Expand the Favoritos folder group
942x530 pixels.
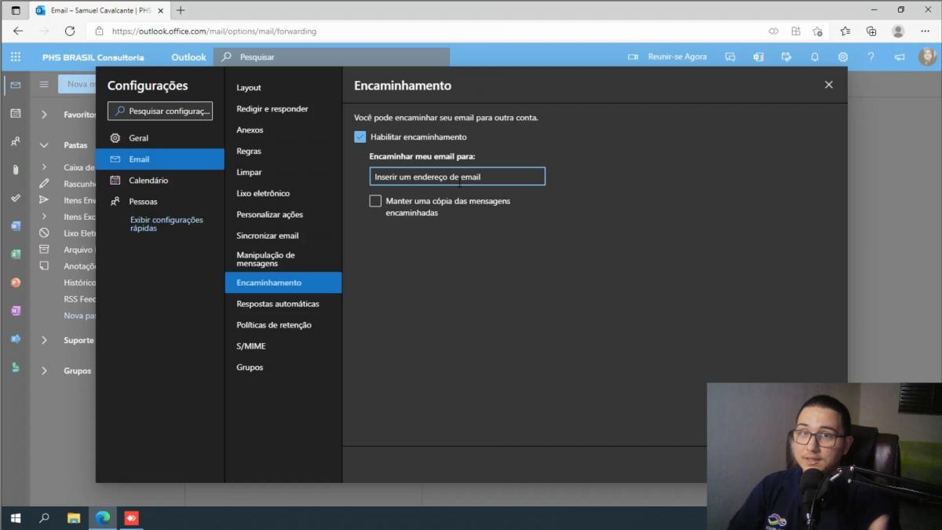click(x=44, y=115)
